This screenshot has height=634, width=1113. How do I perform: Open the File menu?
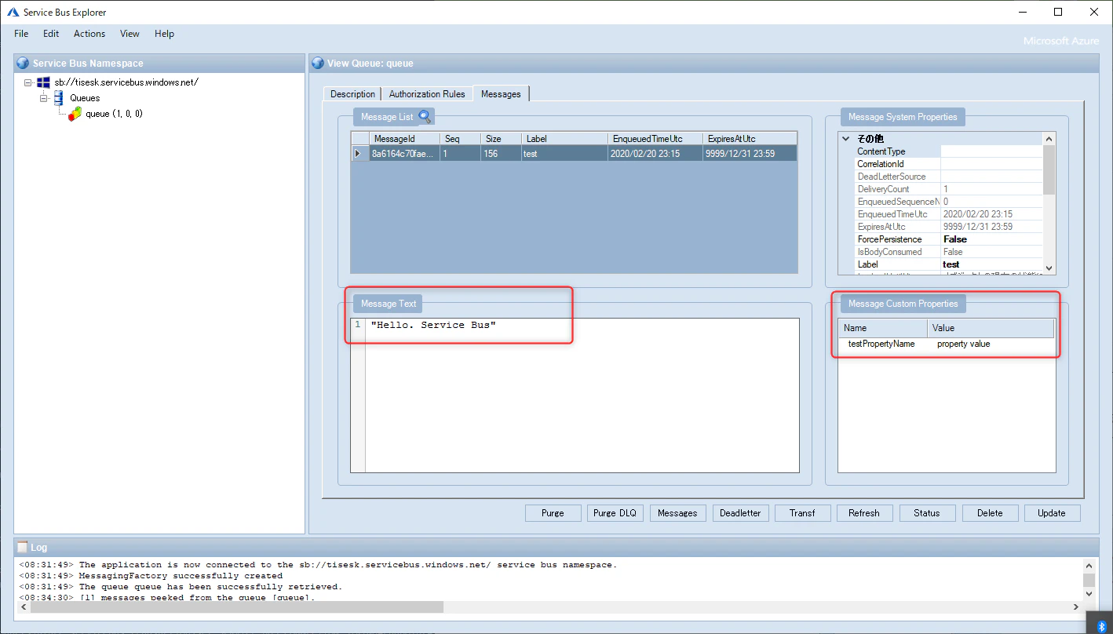21,34
